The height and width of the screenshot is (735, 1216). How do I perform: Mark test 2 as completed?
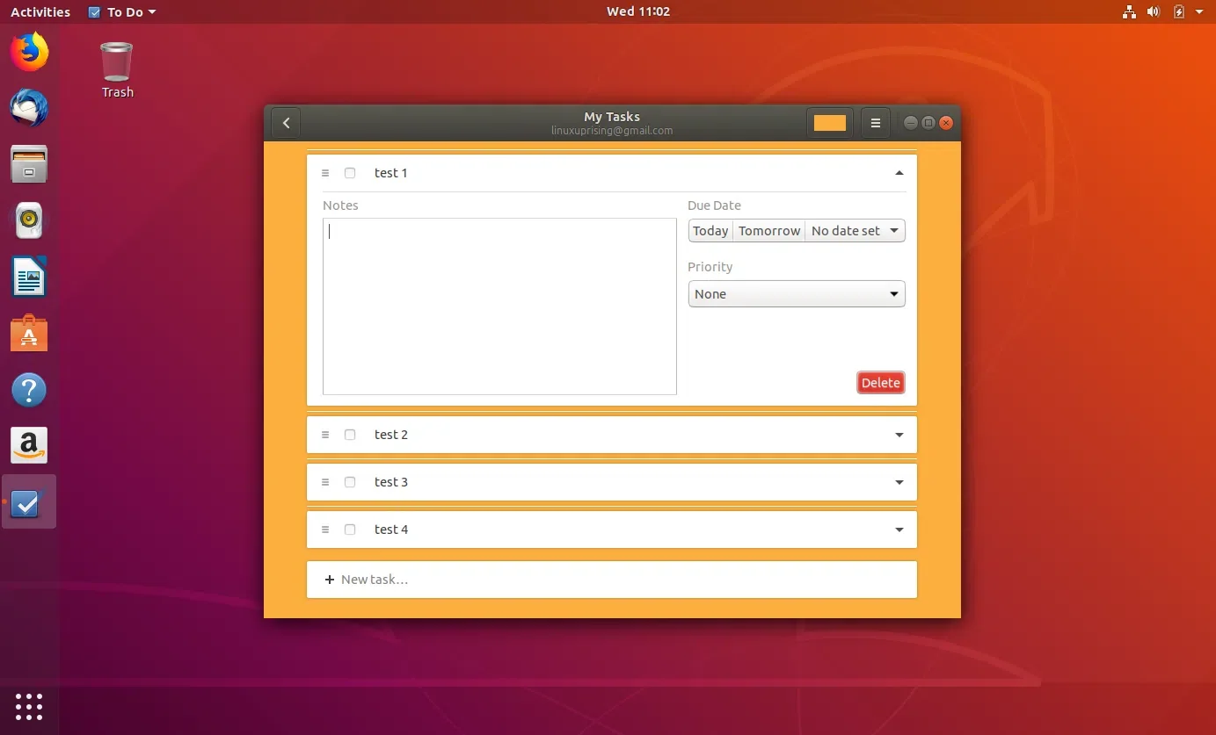pyautogui.click(x=350, y=435)
